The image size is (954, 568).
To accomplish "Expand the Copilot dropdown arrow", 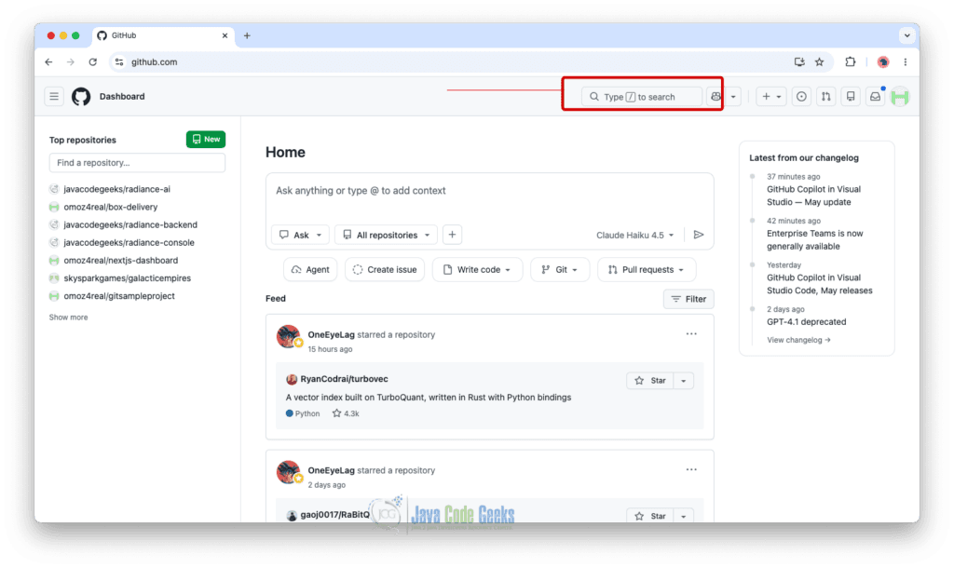I will (733, 97).
